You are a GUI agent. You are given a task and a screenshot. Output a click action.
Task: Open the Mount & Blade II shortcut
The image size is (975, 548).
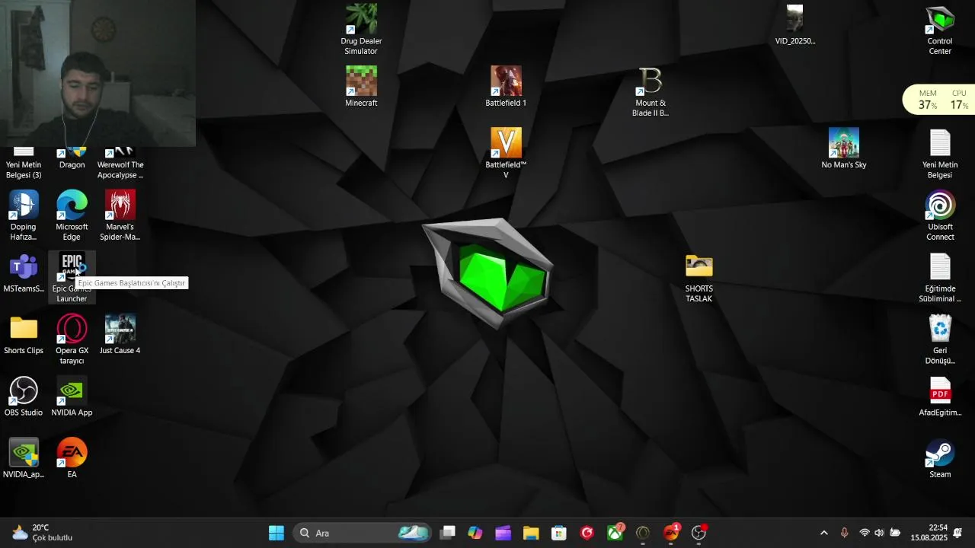(651, 91)
